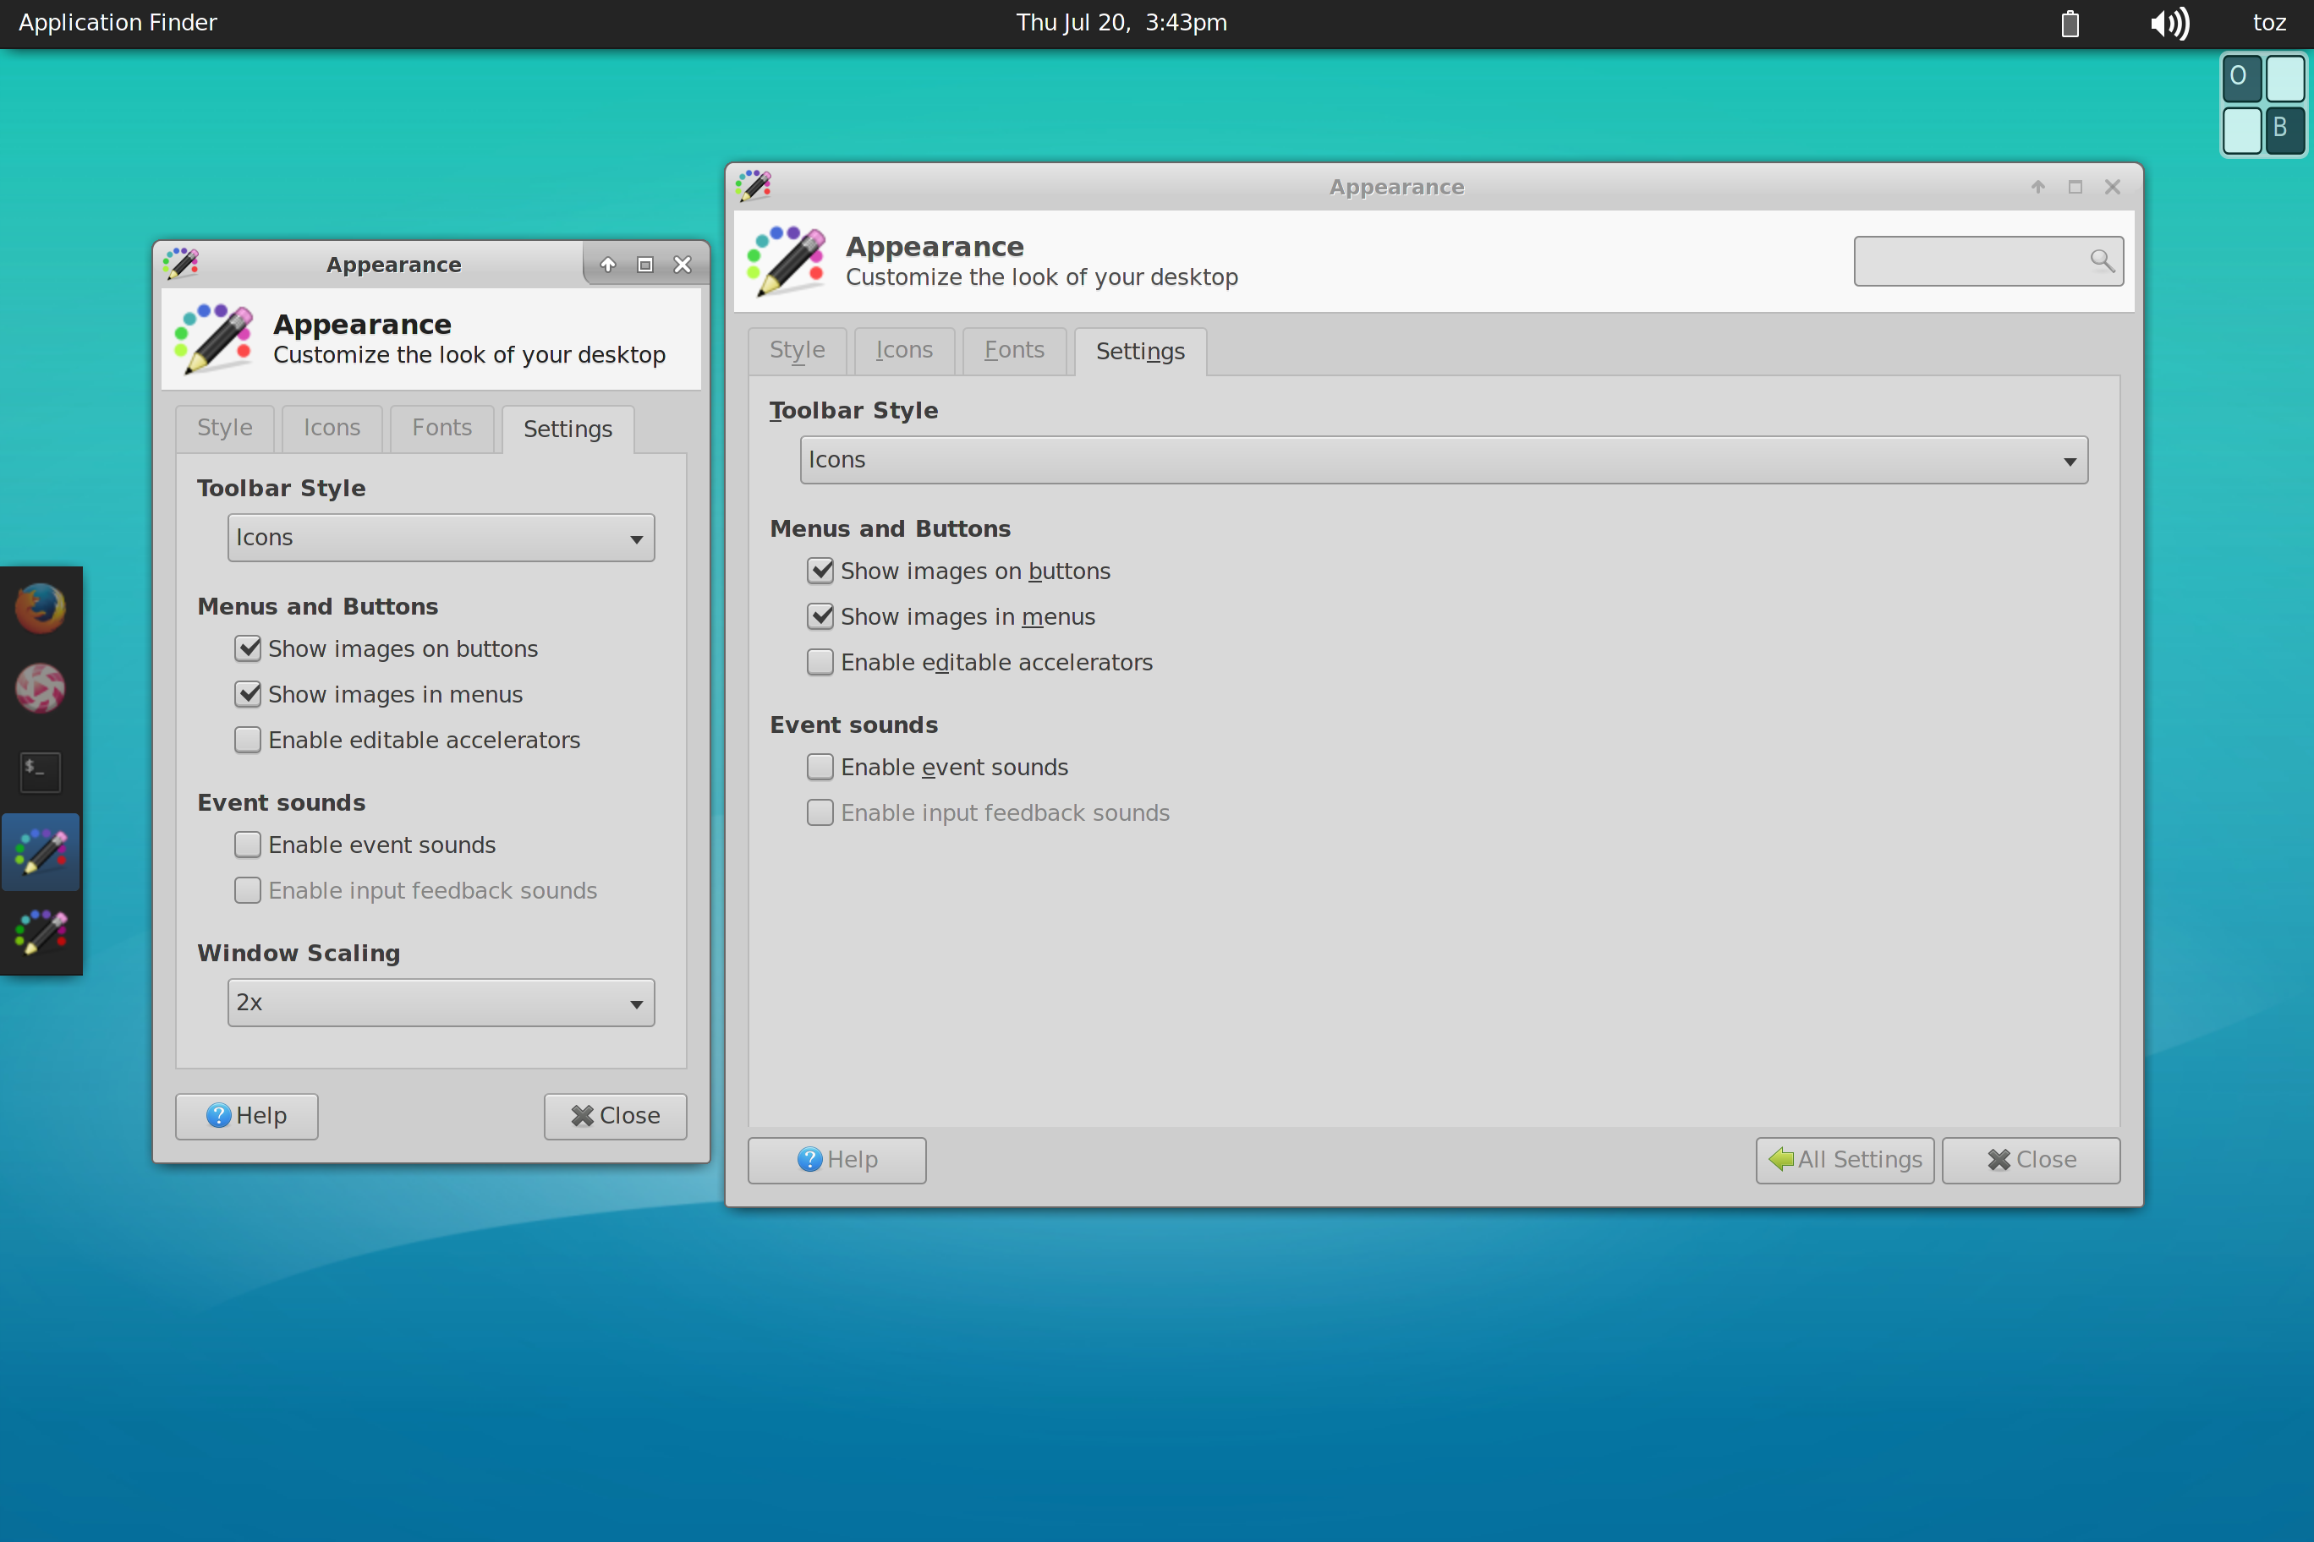The height and width of the screenshot is (1542, 2314).
Task: Expand Toolbar Style dropdown in small window
Action: coord(441,538)
